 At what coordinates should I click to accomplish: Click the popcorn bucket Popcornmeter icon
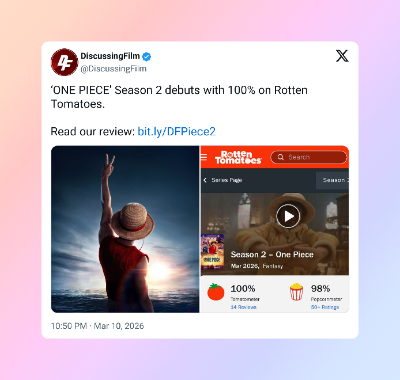[x=296, y=292]
